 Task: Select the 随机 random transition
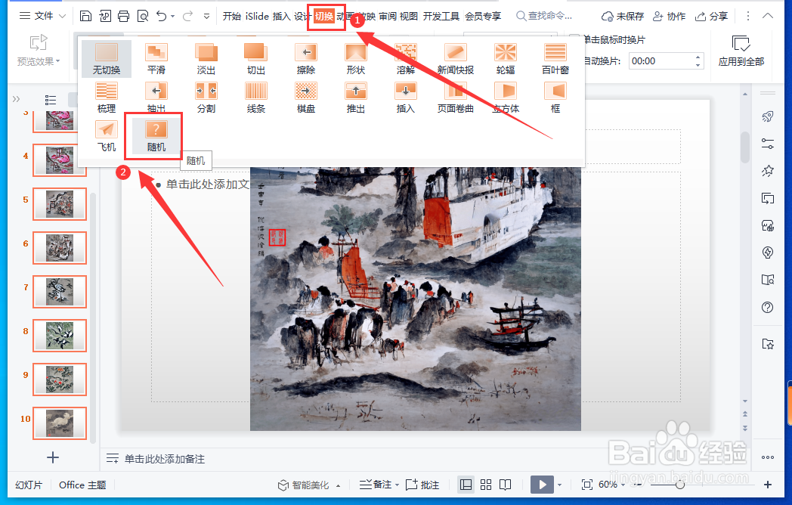point(156,136)
